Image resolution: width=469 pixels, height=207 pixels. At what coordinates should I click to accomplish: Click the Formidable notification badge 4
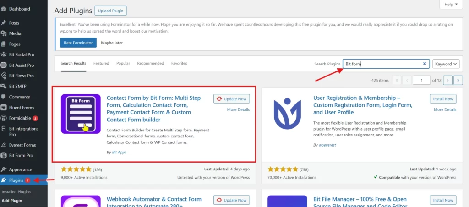point(35,118)
